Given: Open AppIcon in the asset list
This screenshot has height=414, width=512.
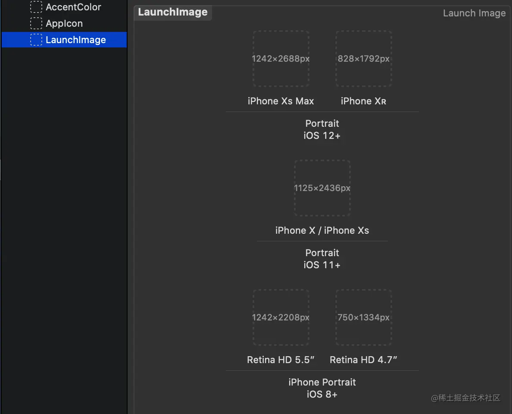Looking at the screenshot, I should tap(64, 23).
